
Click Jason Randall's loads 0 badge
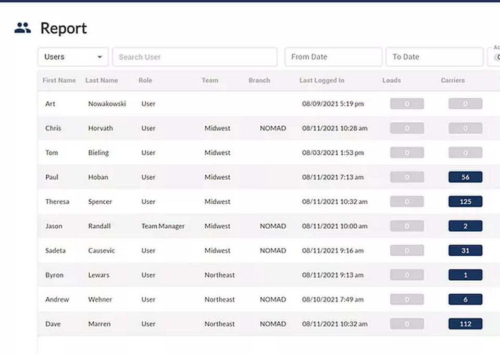(x=407, y=226)
